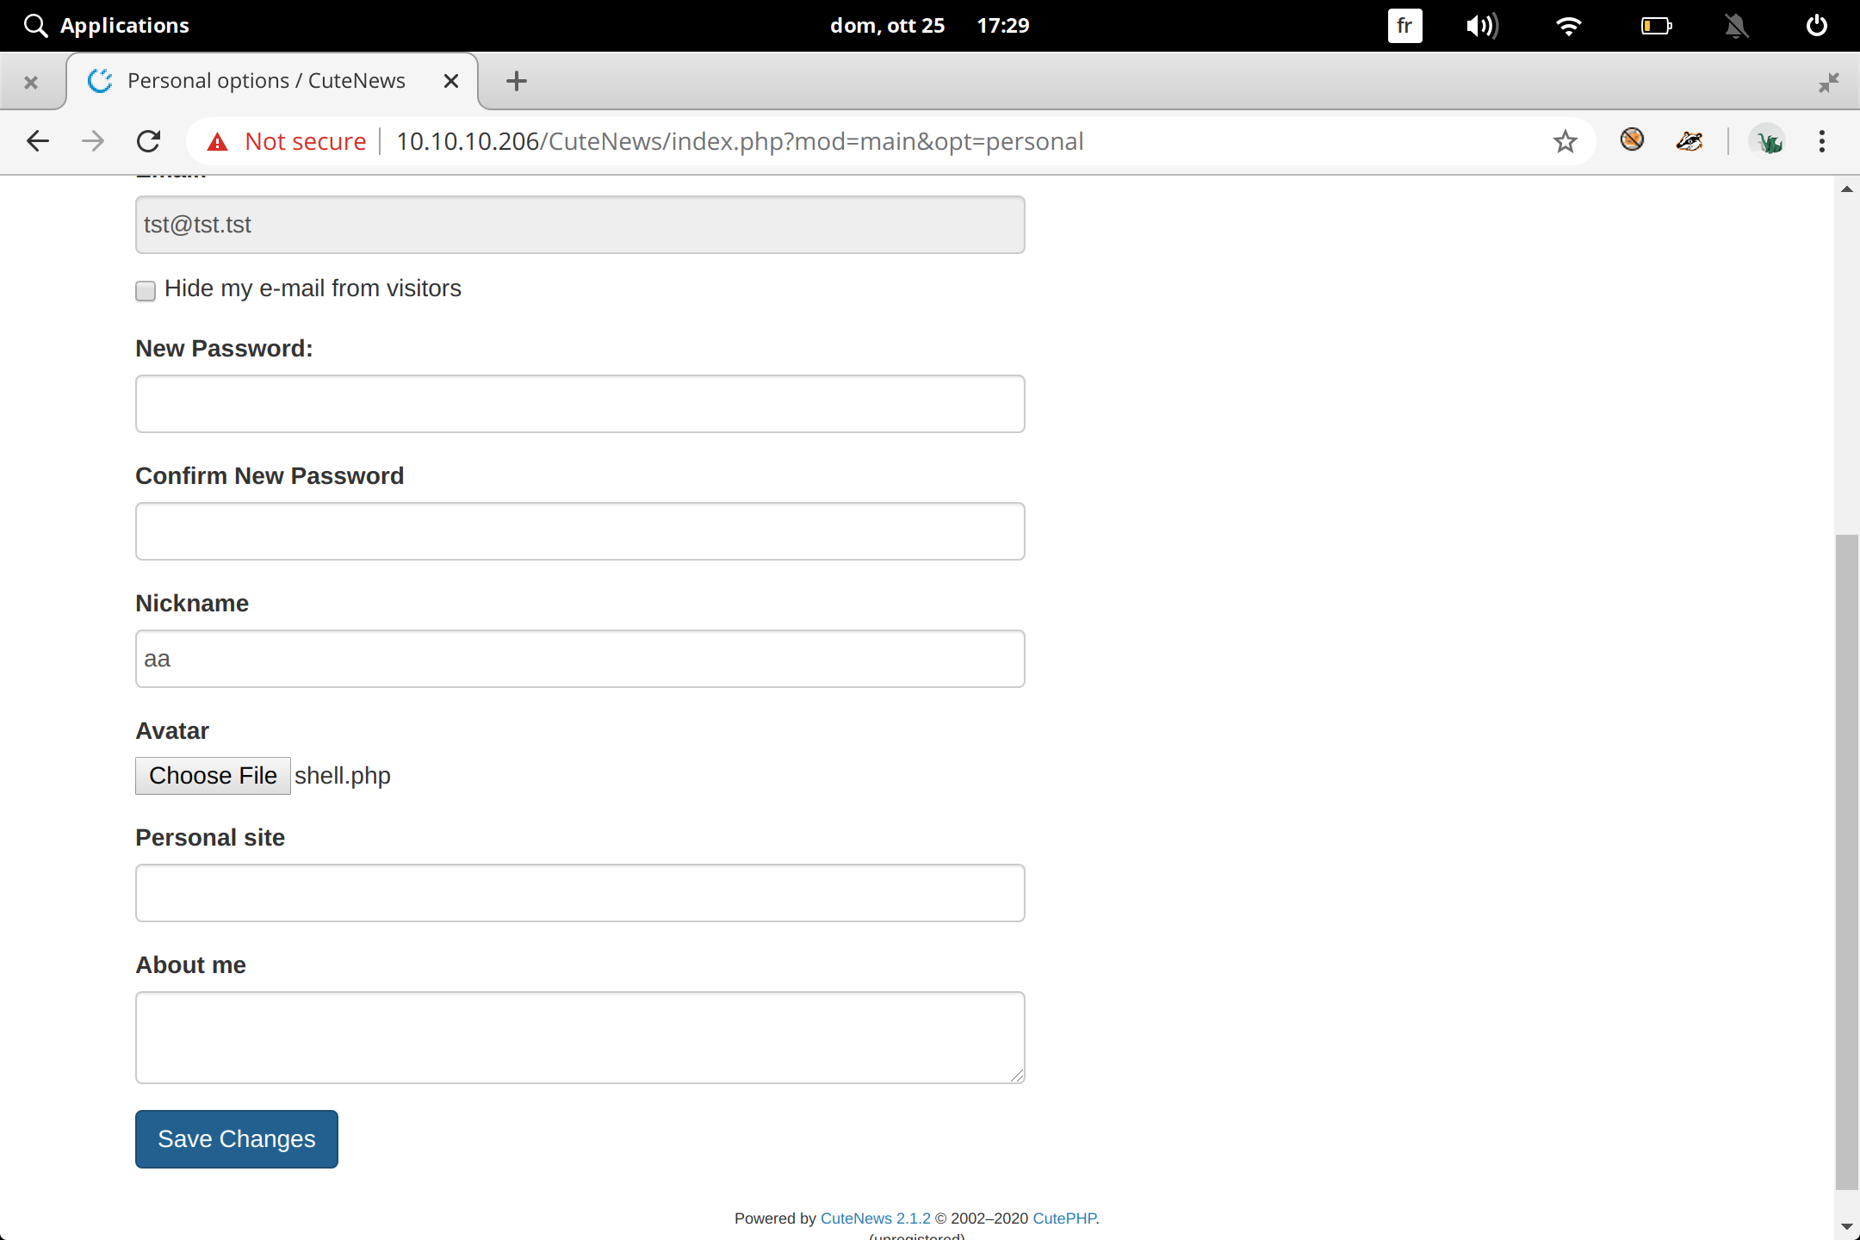Open the Chrome three-dot menu
This screenshot has height=1240, width=1860.
click(x=1821, y=141)
